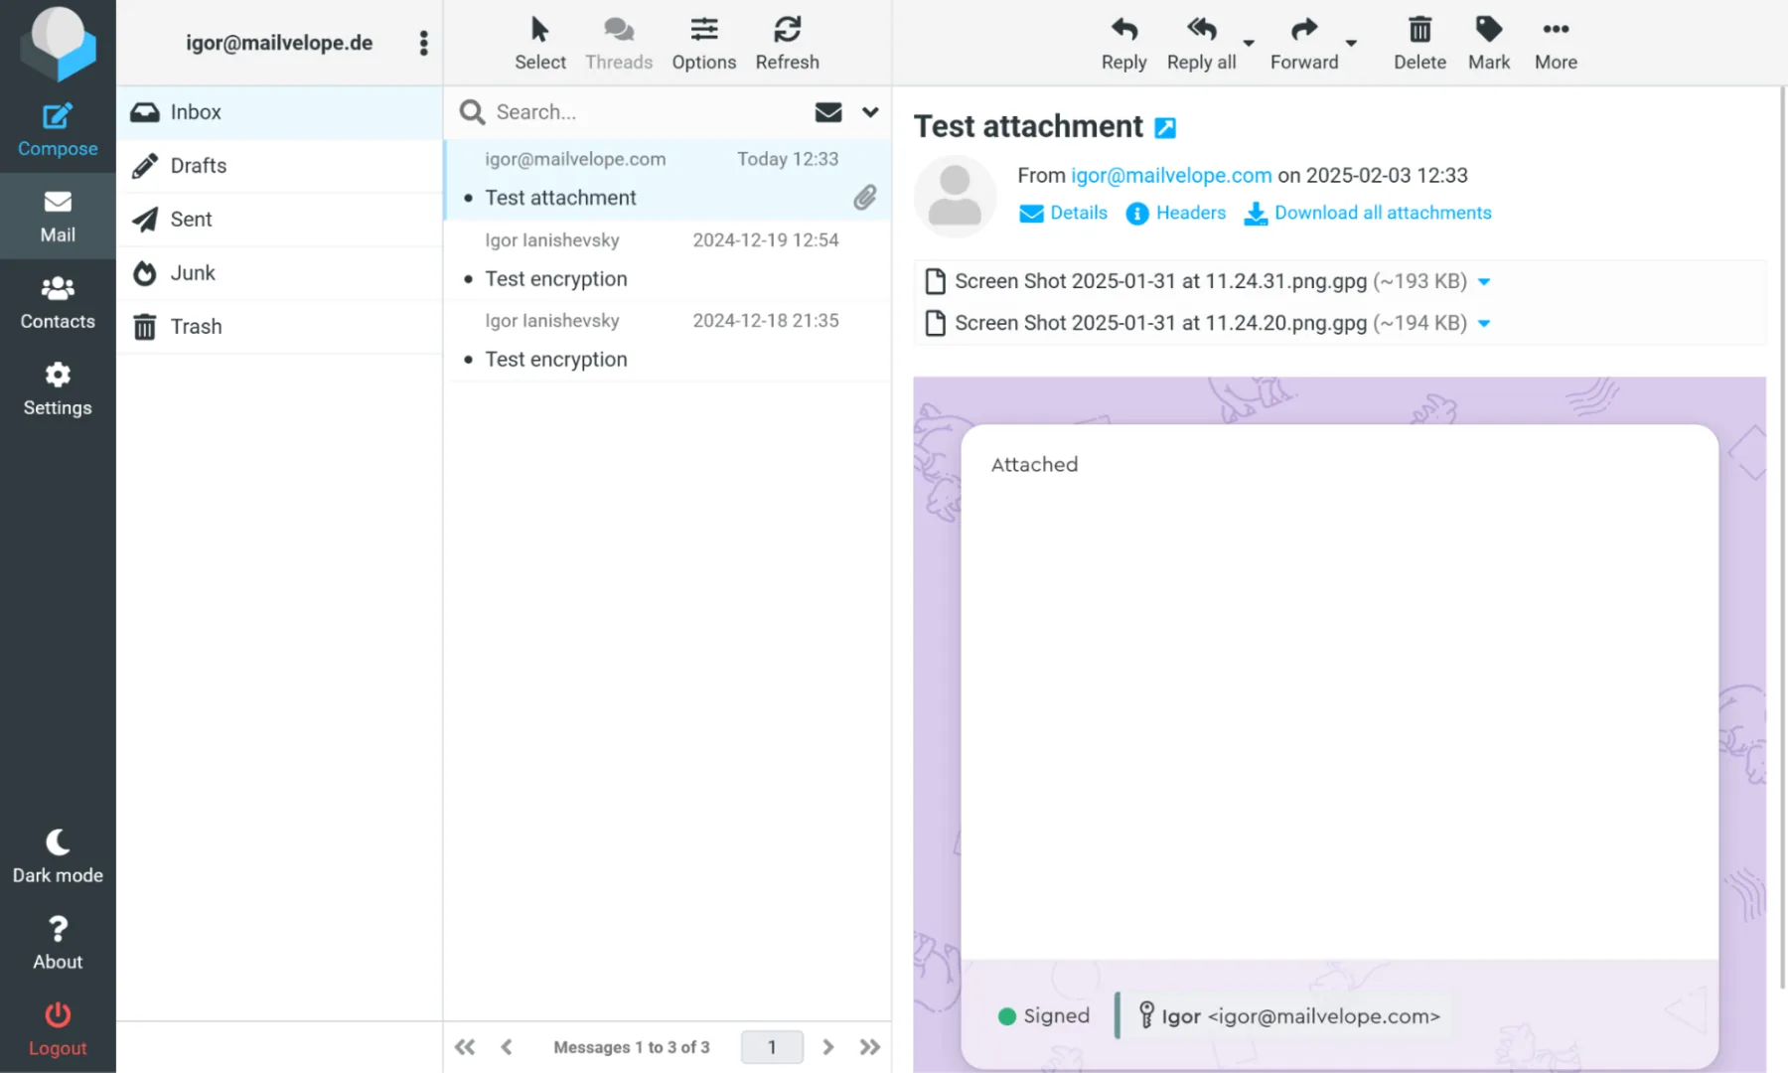Jump to the last page of messages
This screenshot has width=1788, height=1073.
(870, 1046)
